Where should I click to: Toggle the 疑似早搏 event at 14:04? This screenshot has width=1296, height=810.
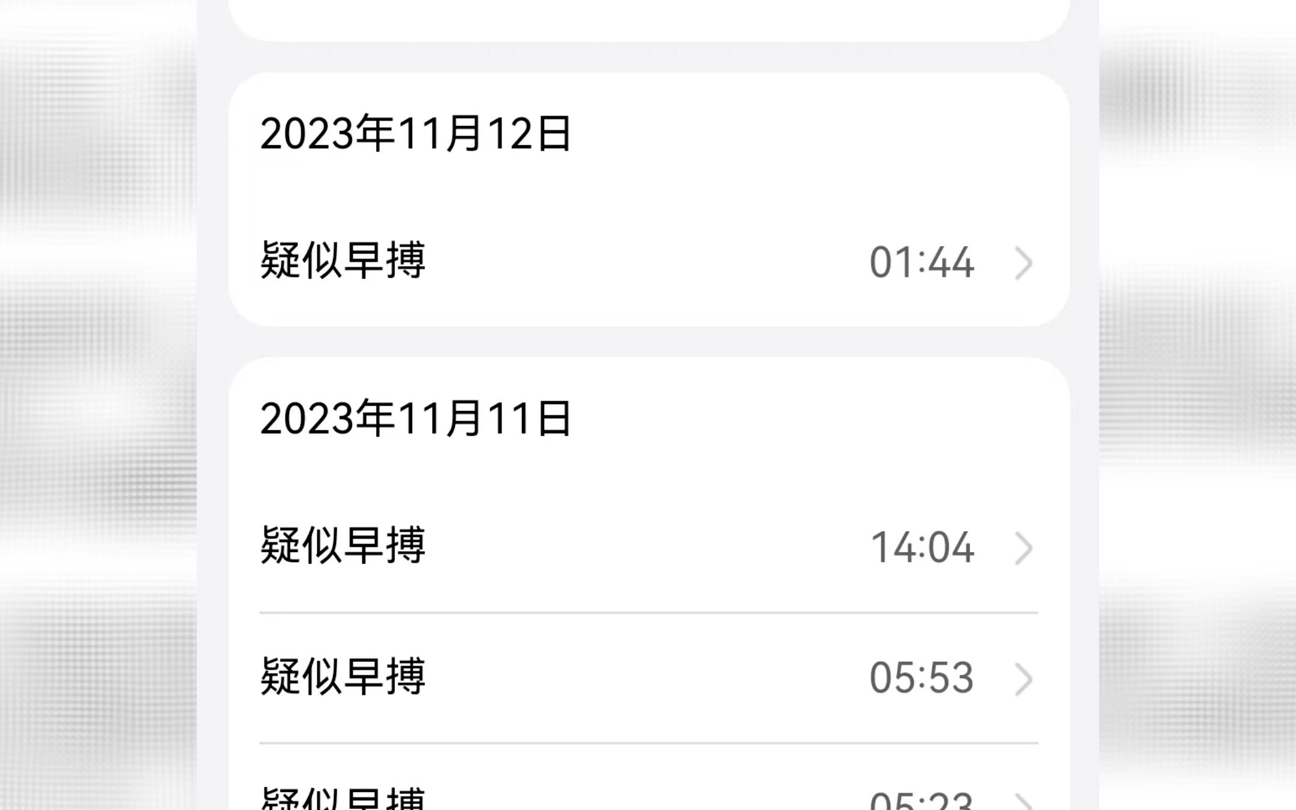647,545
